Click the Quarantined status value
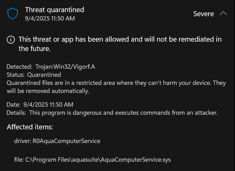The image size is (235, 171). point(44,75)
